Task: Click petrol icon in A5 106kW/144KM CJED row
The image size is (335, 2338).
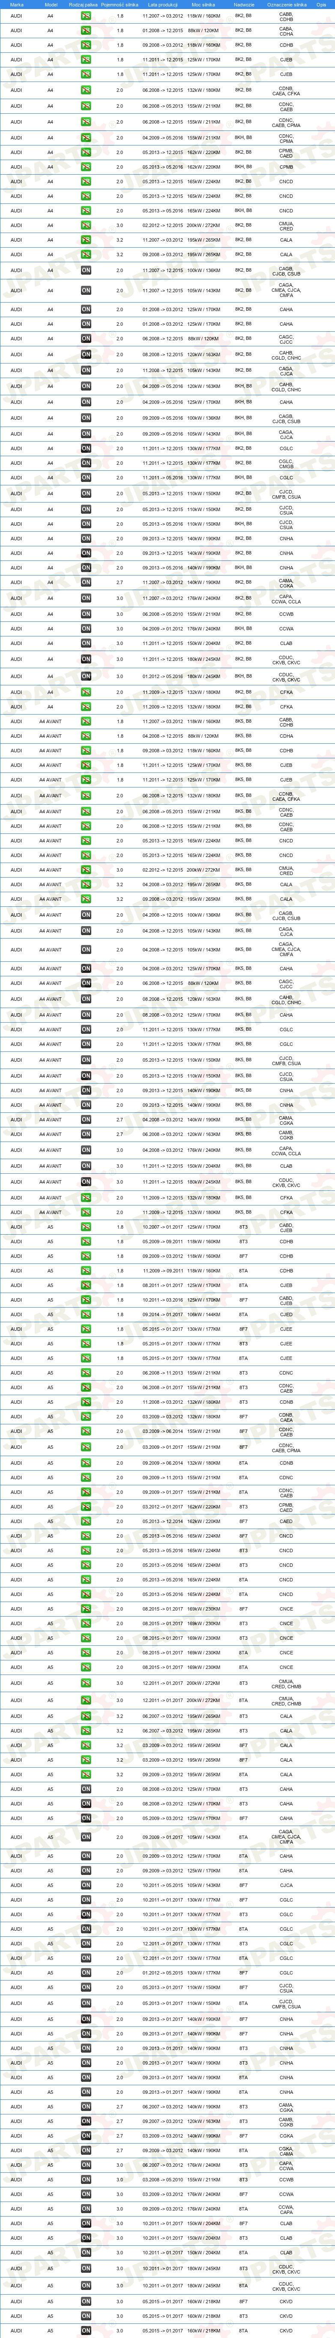Action: pyautogui.click(x=86, y=1314)
